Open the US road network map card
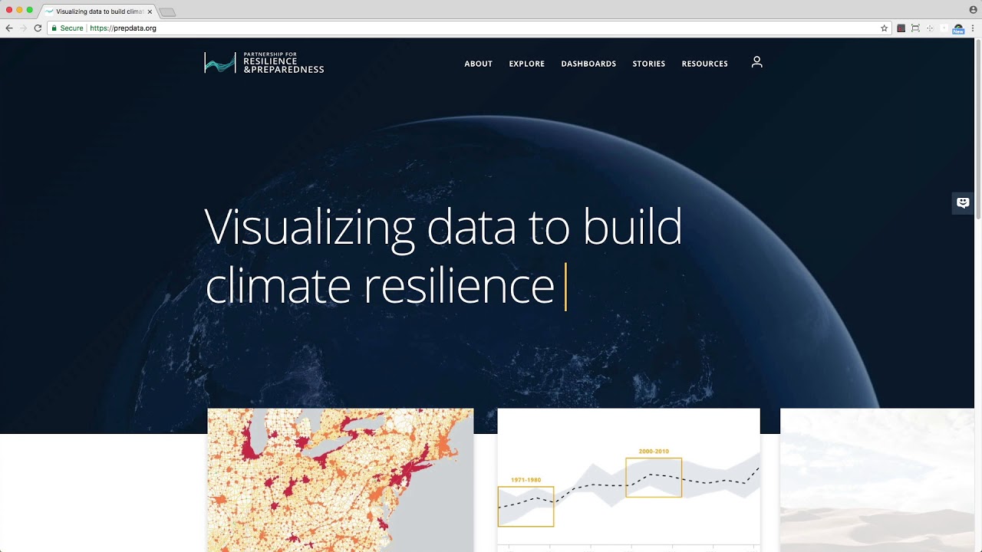Image resolution: width=982 pixels, height=552 pixels. 341,480
